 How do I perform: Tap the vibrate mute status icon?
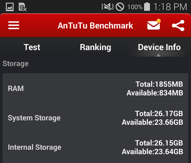click(x=107, y=7)
